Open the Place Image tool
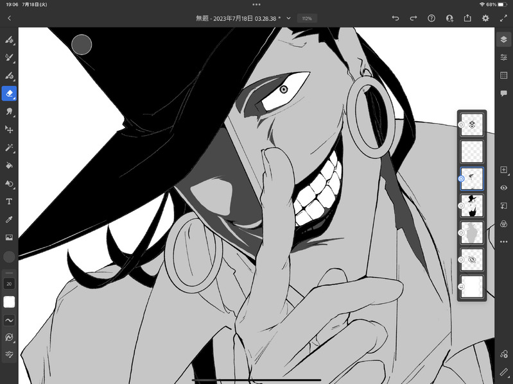 [x=9, y=237]
